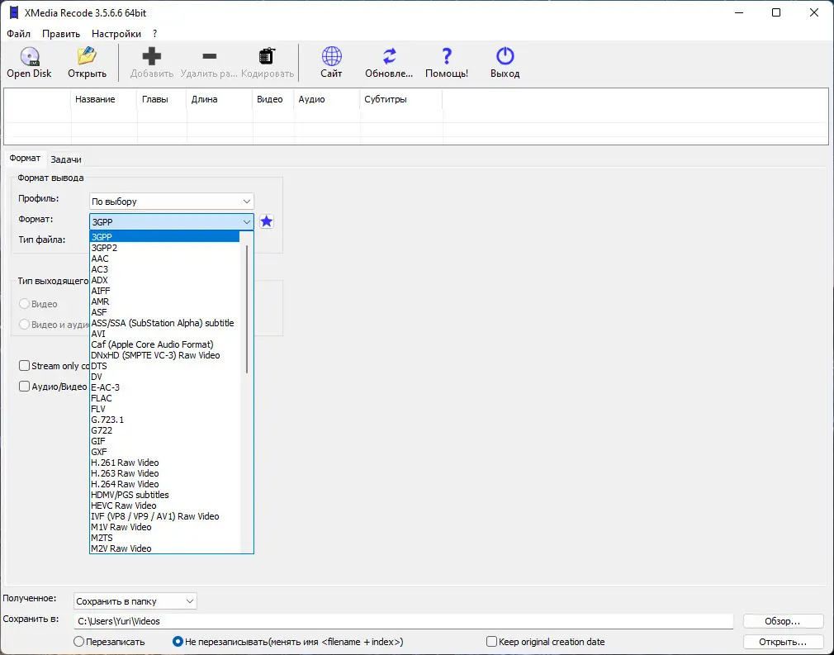Open the Сохранить в папку dropdown

(135, 601)
